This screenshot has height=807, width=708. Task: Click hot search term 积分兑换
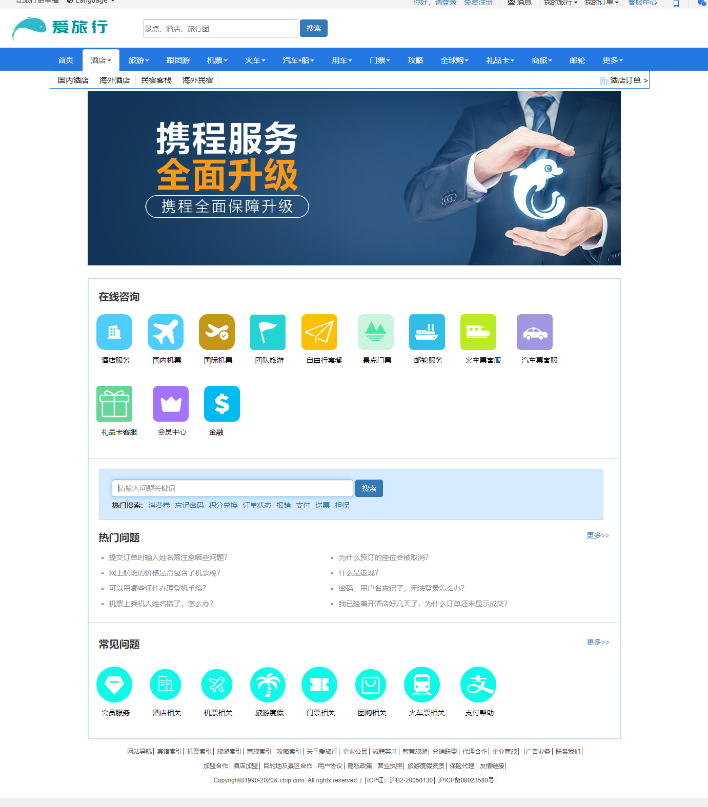click(223, 505)
